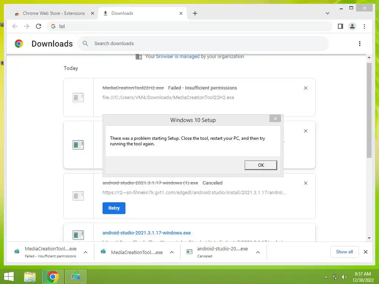Click the search magnifier icon
Image resolution: width=379 pixels, height=284 pixels.
point(85,44)
